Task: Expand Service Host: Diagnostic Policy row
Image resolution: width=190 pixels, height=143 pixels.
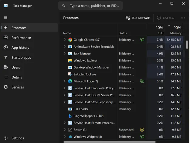Action: pos(65,88)
